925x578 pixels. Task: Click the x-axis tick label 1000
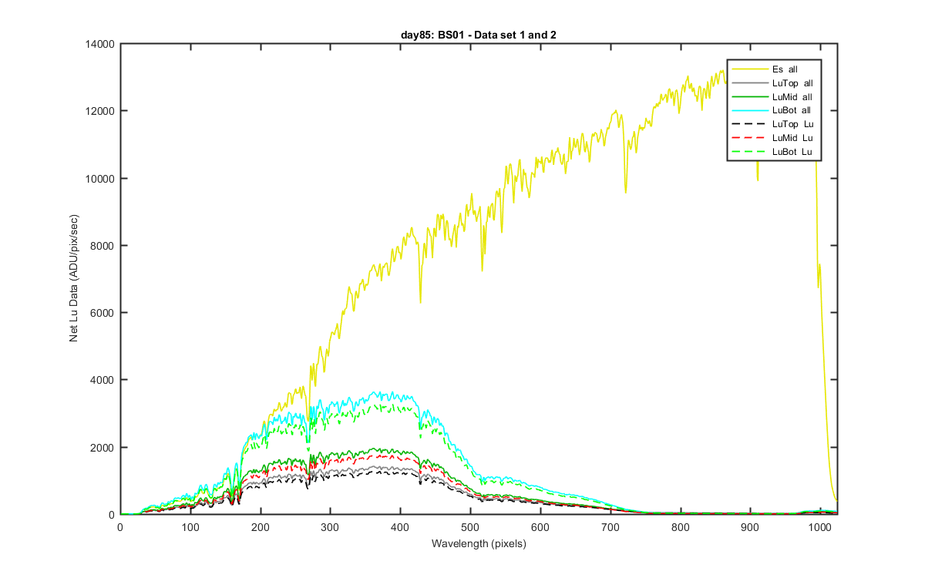820,528
